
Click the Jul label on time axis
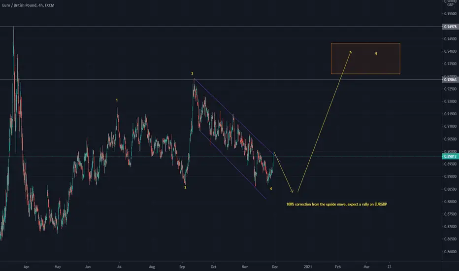119,267
